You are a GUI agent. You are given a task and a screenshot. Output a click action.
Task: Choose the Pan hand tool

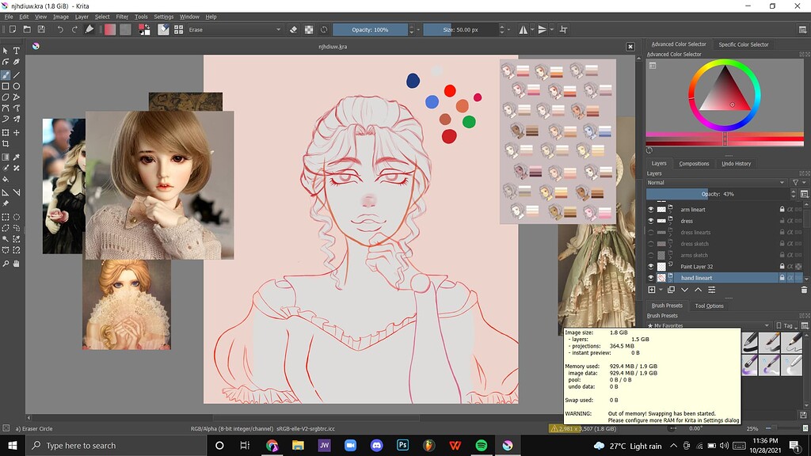pyautogui.click(x=17, y=263)
